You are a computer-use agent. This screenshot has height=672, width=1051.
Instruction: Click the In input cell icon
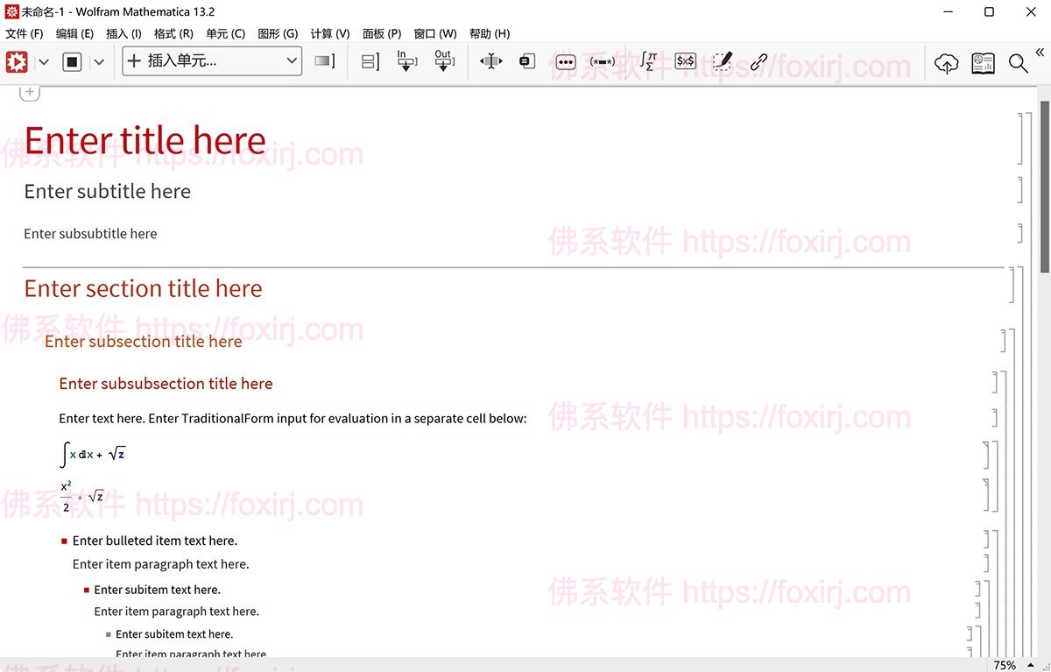coord(406,61)
